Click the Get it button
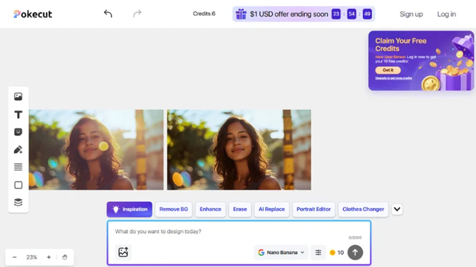Screen dimensions: 476x267 [388, 70]
